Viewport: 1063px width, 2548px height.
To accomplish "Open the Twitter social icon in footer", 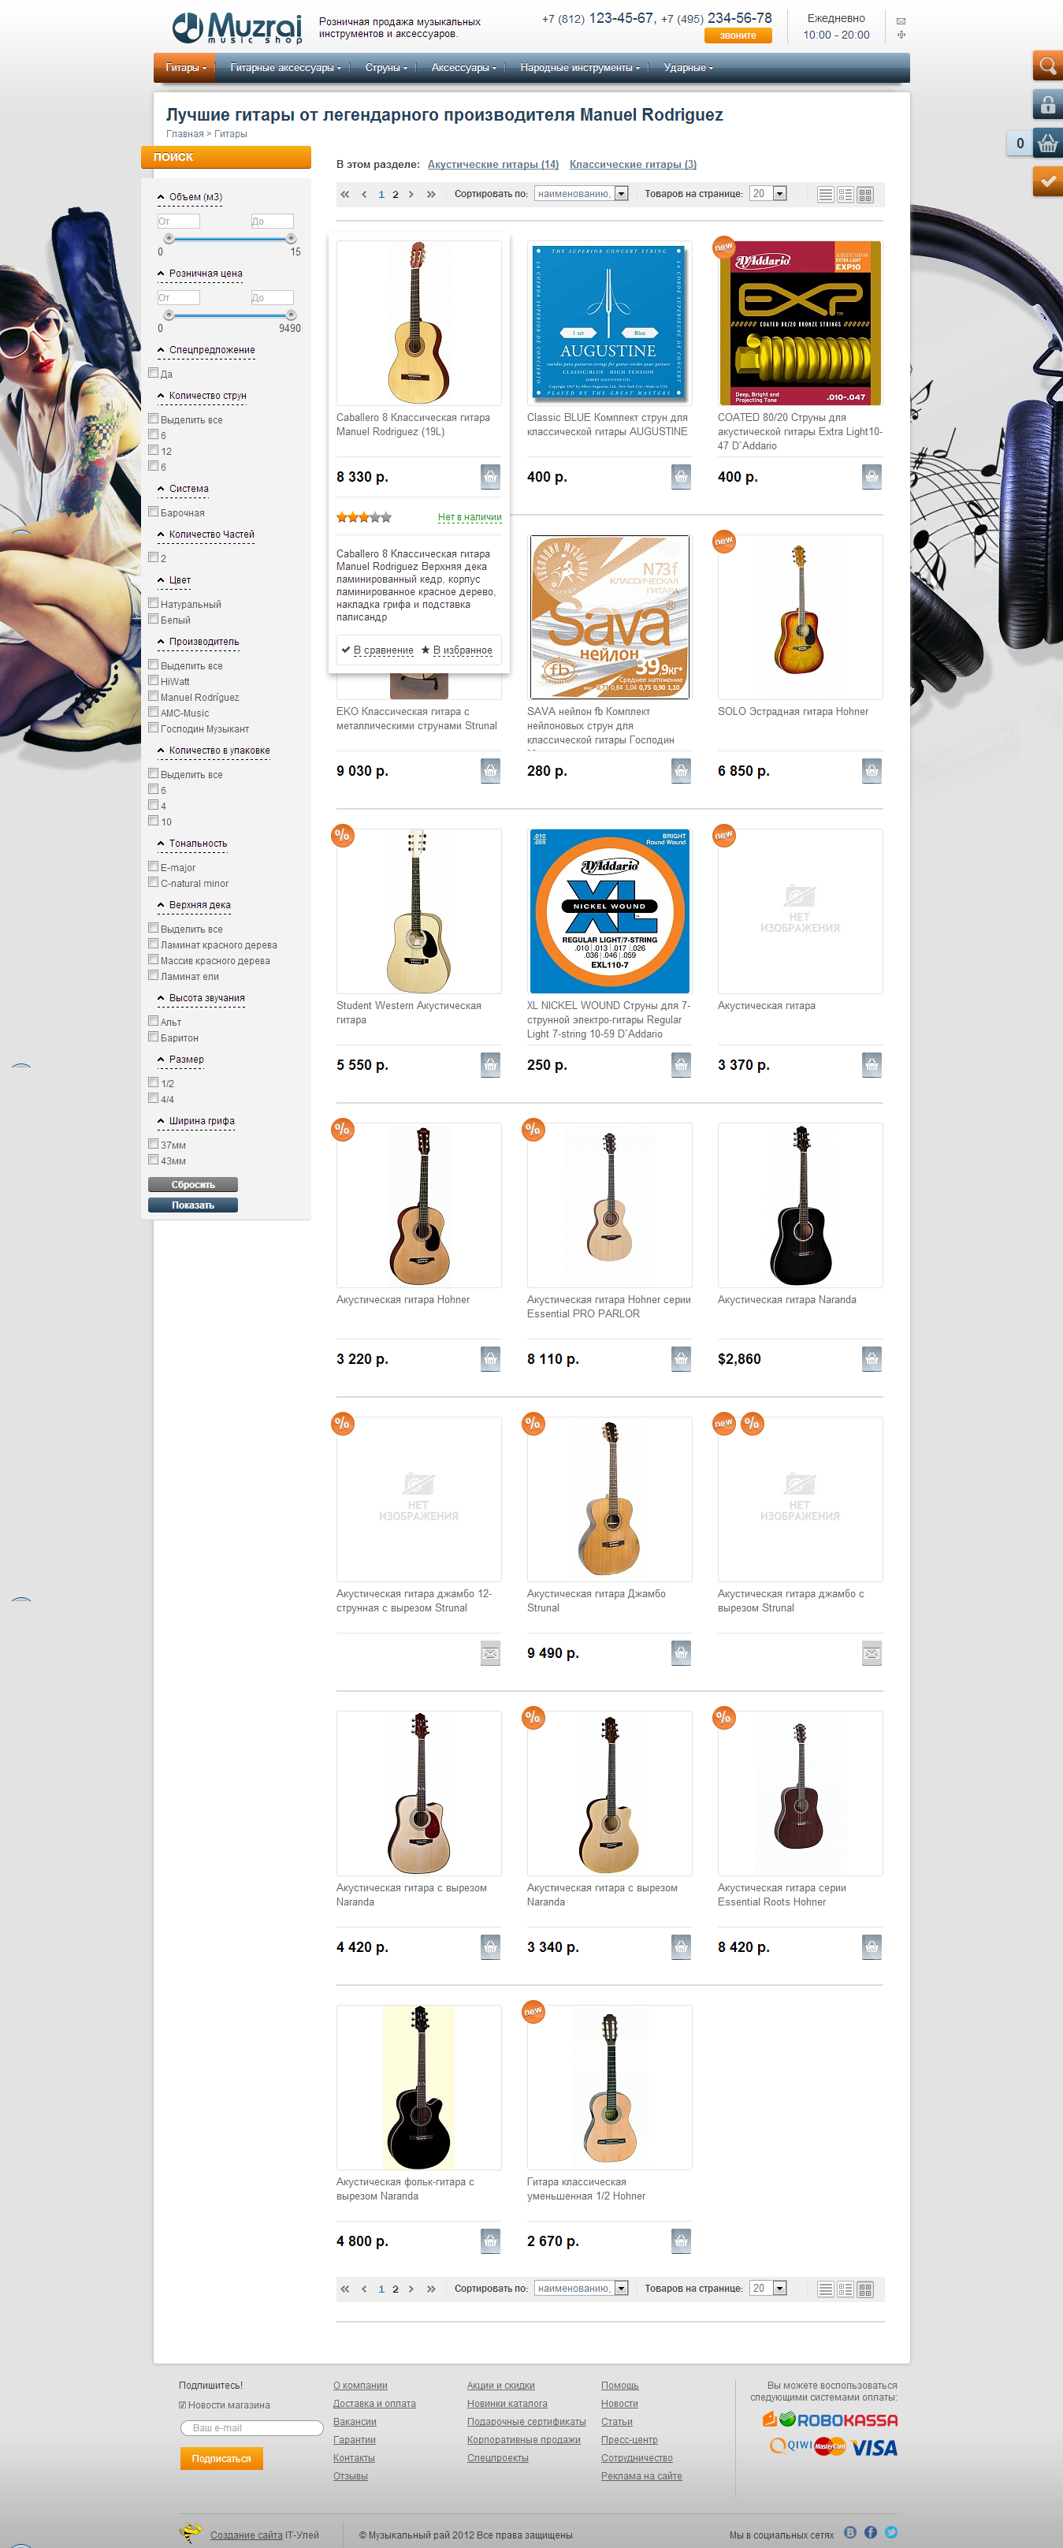I will pos(891,2532).
